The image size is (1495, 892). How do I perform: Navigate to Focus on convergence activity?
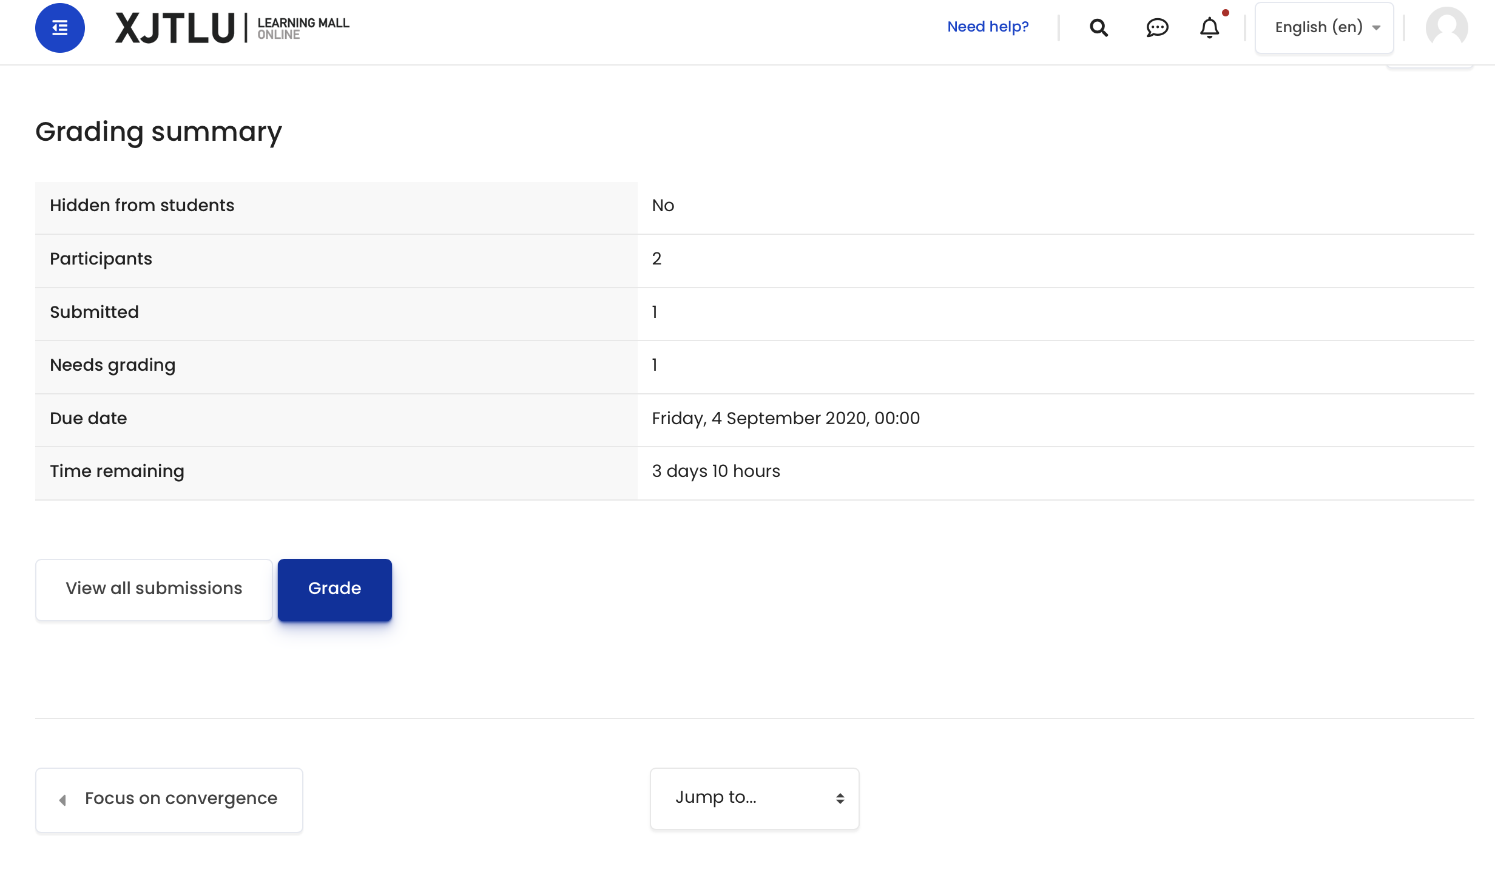pos(180,799)
